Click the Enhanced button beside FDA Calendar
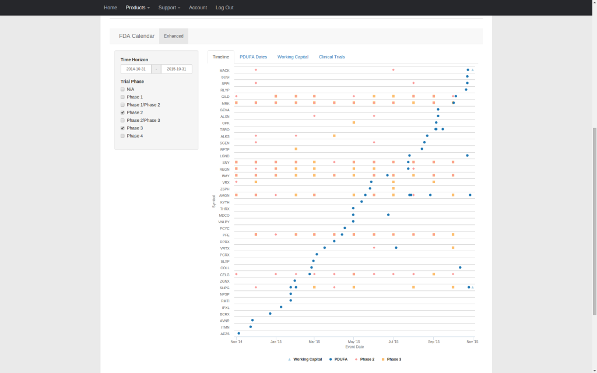This screenshot has width=597, height=373. (174, 36)
